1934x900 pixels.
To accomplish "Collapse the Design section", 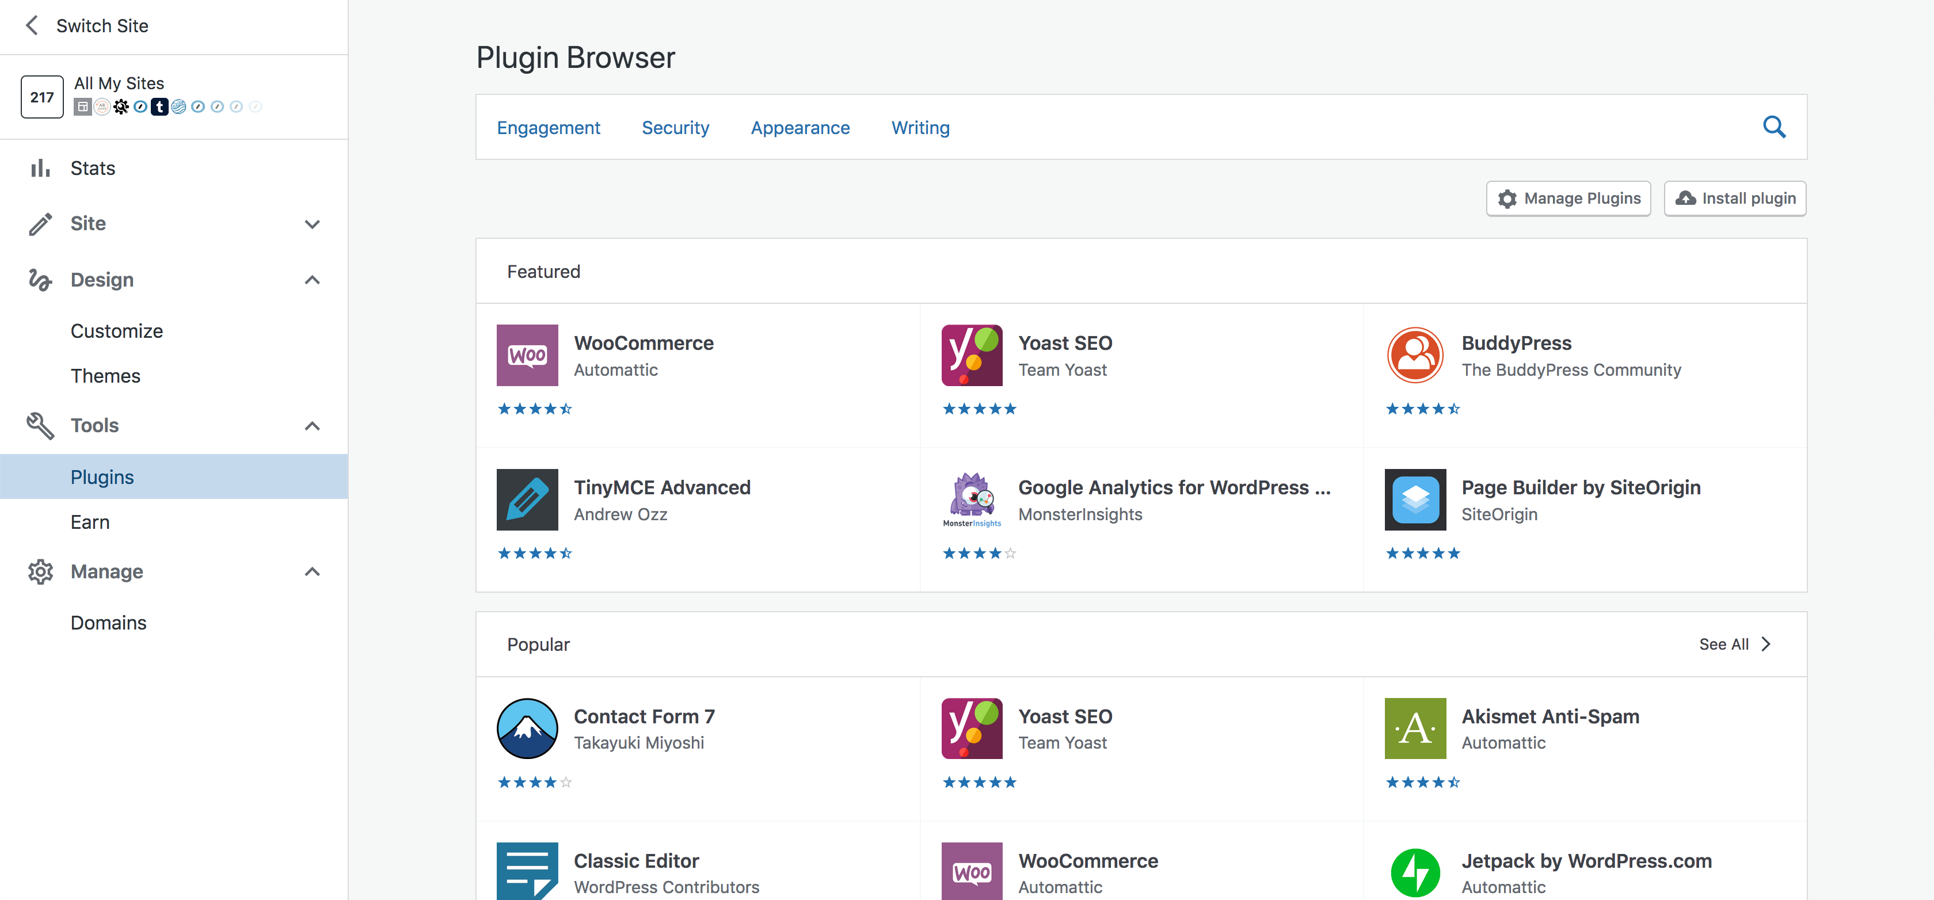I will pos(313,280).
